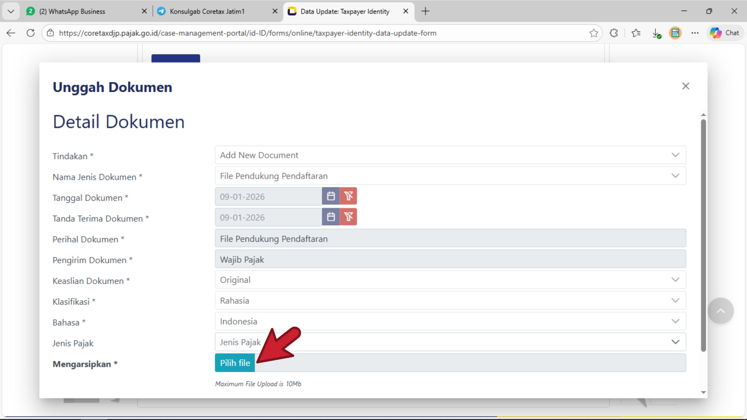Open browser extensions puzzle icon
The image size is (747, 420).
pyautogui.click(x=613, y=33)
